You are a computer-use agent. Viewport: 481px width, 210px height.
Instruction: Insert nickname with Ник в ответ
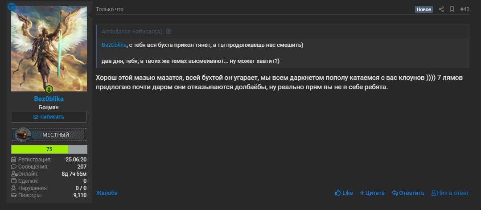pos(450,193)
